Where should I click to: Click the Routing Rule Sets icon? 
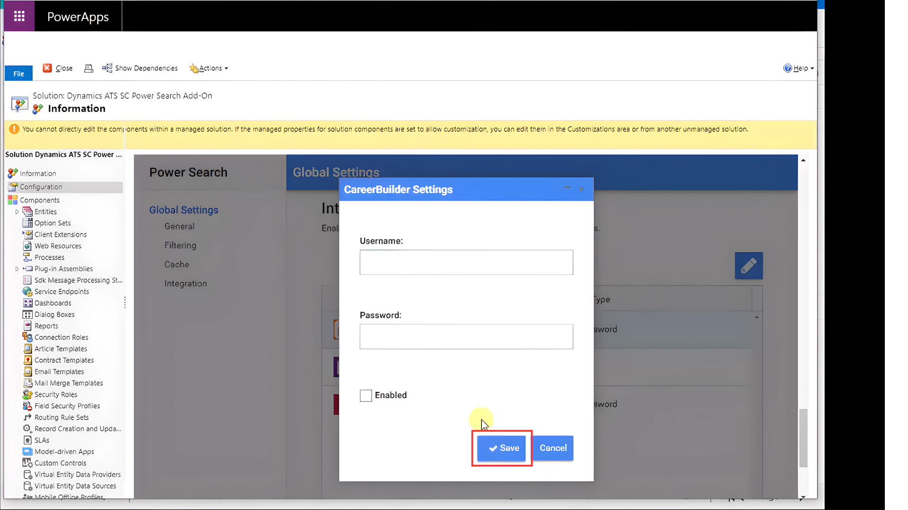point(27,417)
